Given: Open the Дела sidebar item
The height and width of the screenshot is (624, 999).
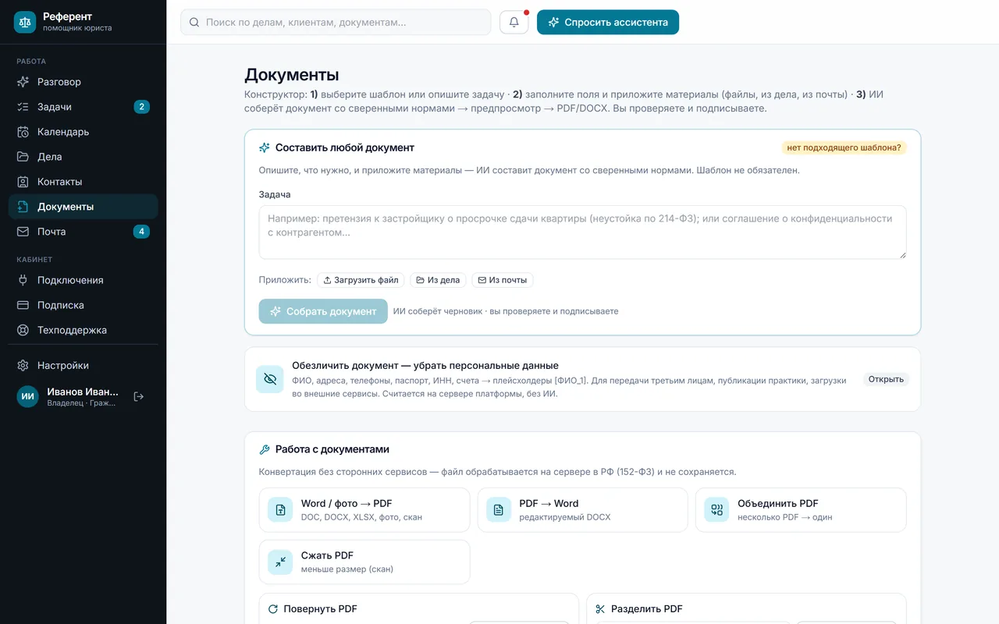Looking at the screenshot, I should [83, 157].
